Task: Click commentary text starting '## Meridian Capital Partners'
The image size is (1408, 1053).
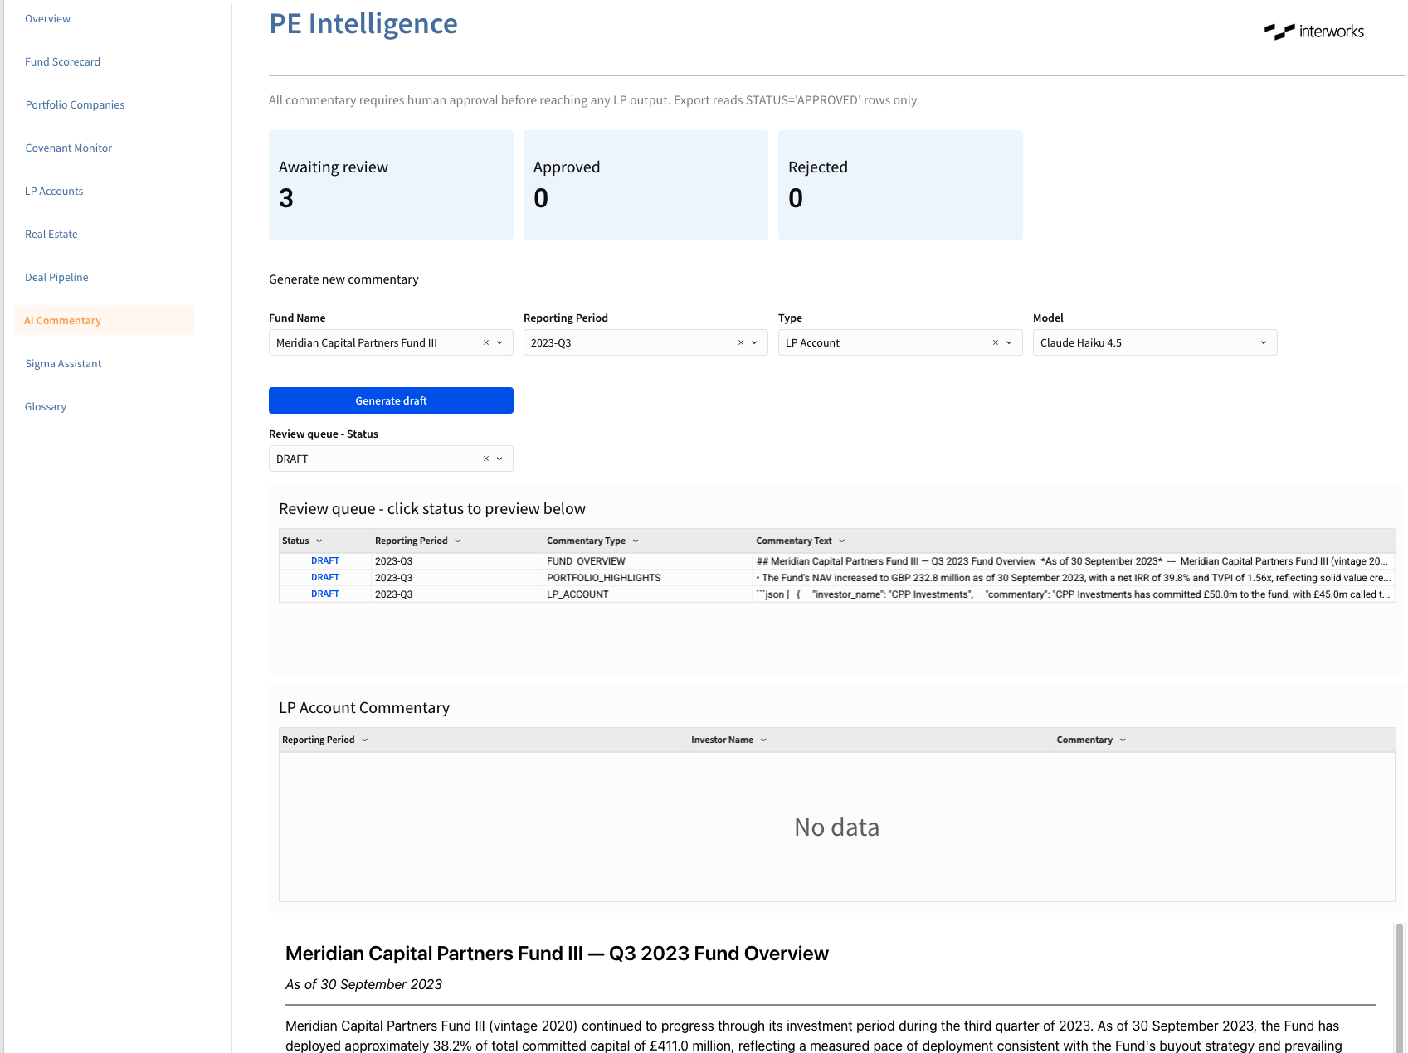Action: tap(1072, 561)
